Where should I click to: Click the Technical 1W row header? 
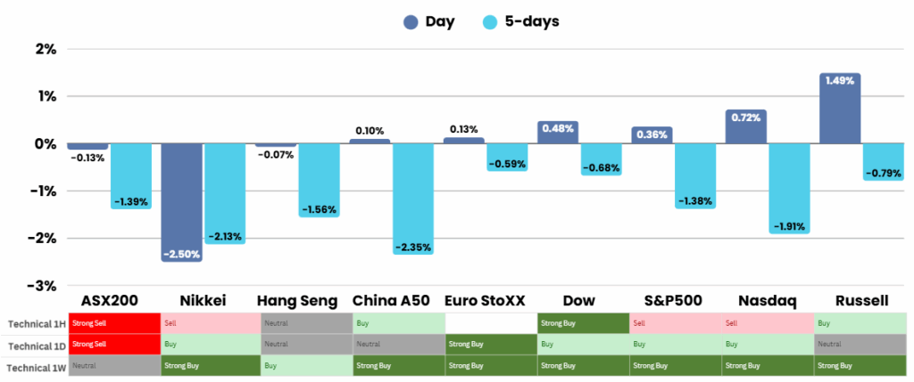tap(34, 365)
